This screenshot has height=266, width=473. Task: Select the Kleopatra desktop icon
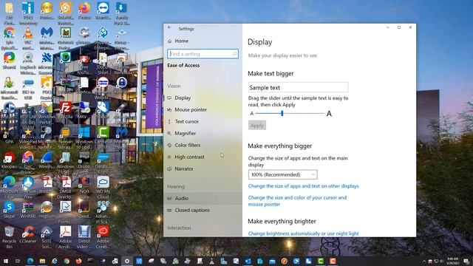pyautogui.click(x=9, y=160)
